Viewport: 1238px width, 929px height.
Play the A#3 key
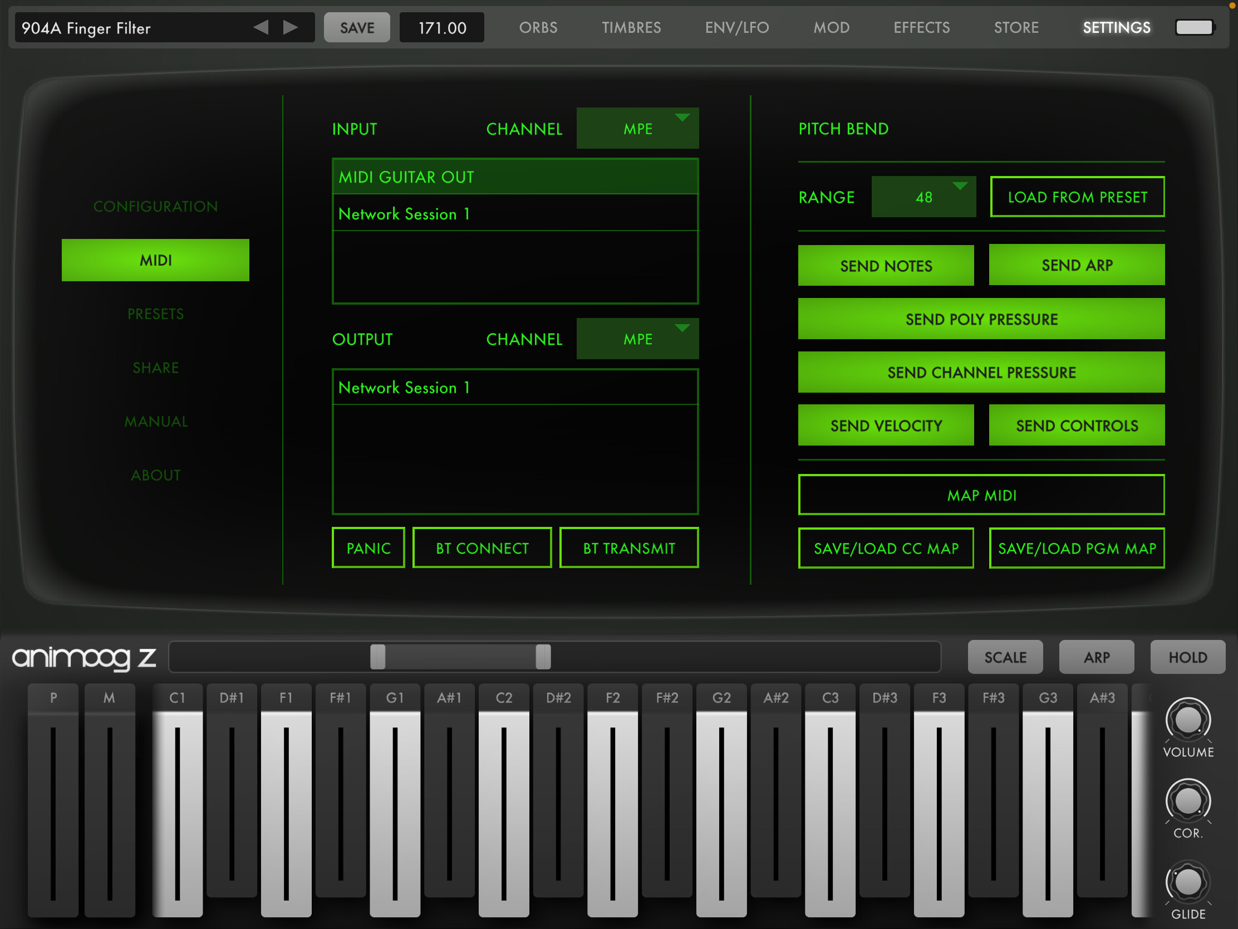coord(1102,790)
